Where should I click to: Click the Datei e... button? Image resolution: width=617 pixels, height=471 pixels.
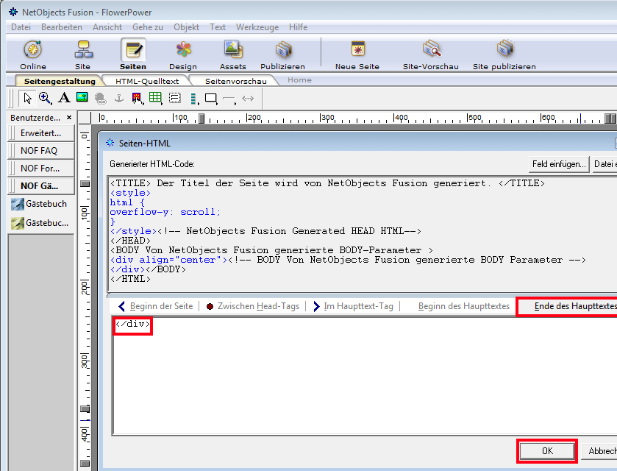point(605,164)
